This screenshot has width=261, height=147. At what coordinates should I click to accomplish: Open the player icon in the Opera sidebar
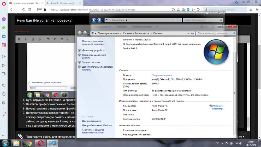pyautogui.click(x=4, y=57)
